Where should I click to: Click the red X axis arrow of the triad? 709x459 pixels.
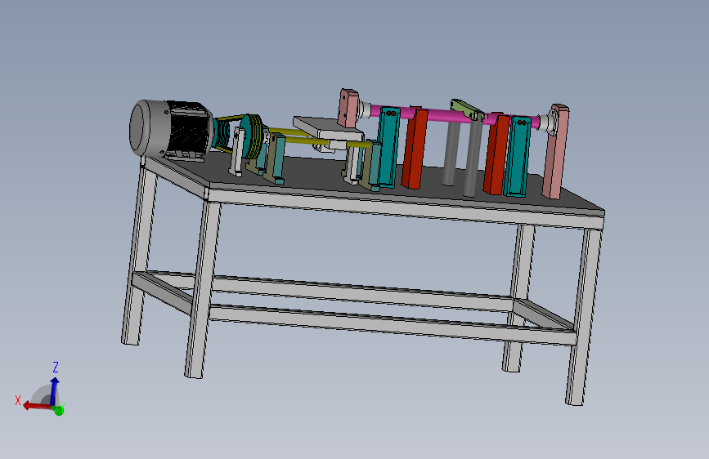(x=36, y=406)
